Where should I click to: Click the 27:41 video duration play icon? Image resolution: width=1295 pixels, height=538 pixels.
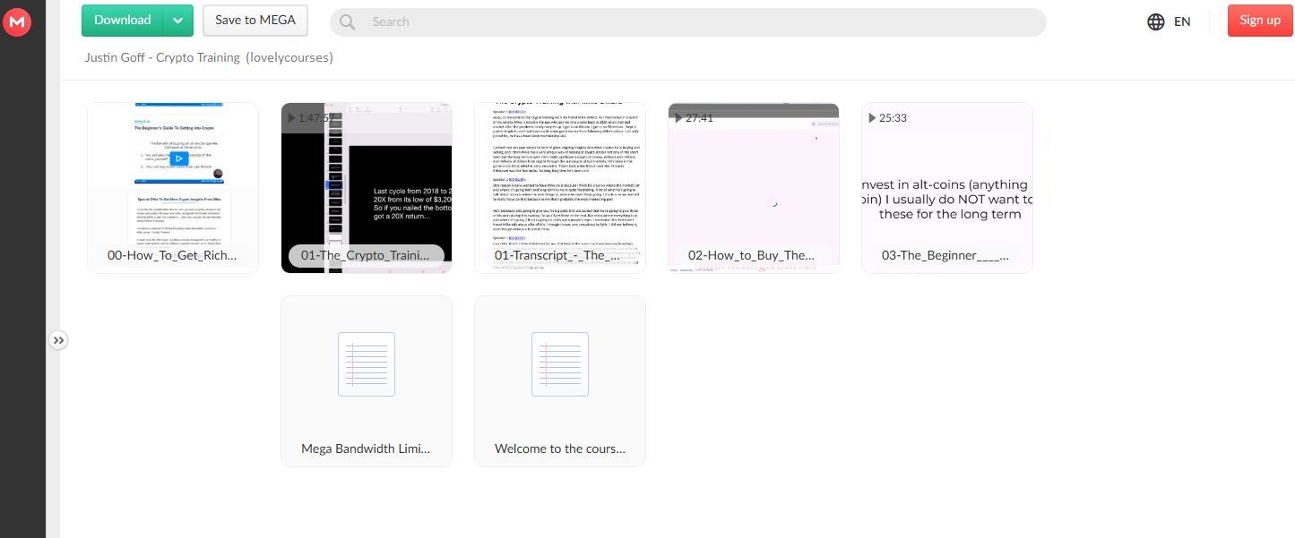click(x=679, y=118)
